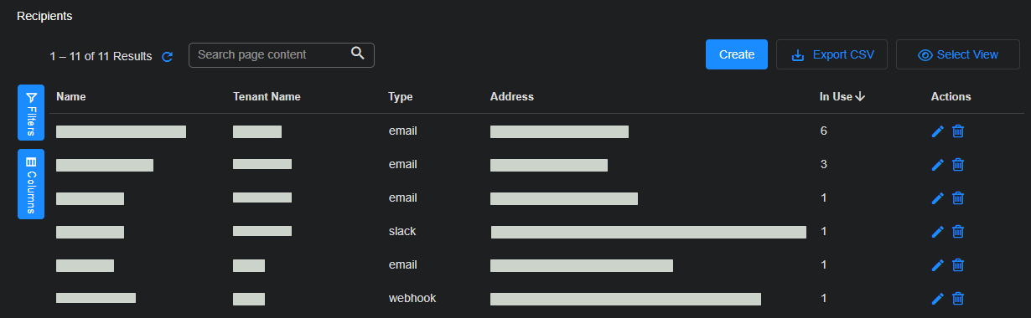Edit the webhook recipient row
The width and height of the screenshot is (1031, 318).
938,299
